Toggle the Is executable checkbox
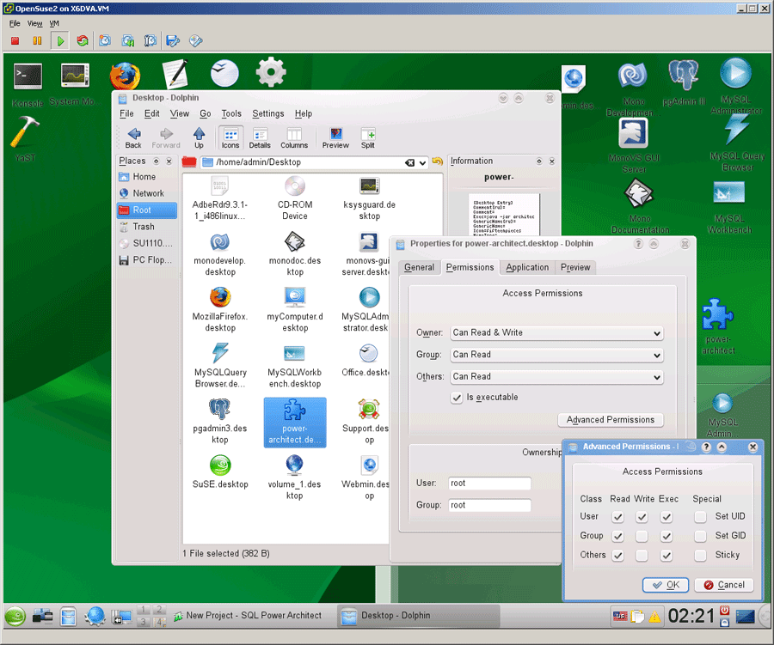The height and width of the screenshot is (645, 774). click(457, 398)
